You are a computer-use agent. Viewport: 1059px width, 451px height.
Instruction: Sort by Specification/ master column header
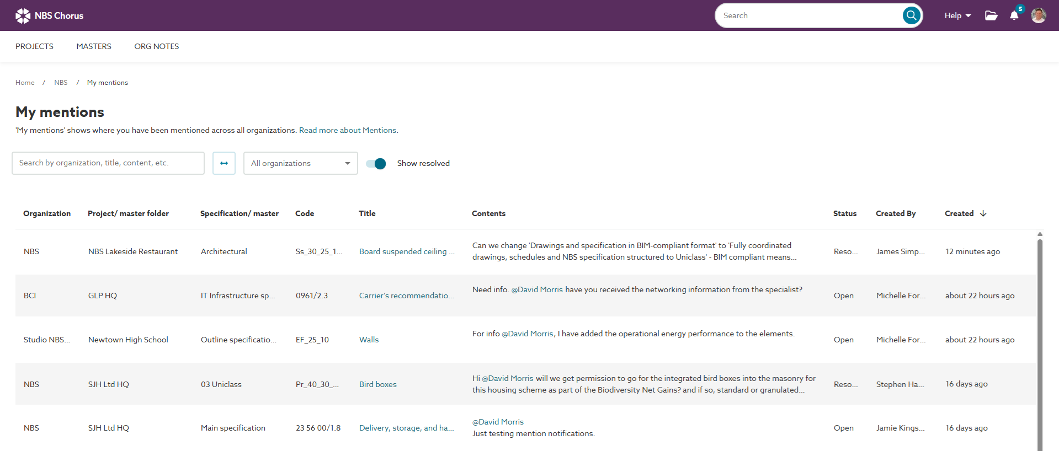click(240, 213)
